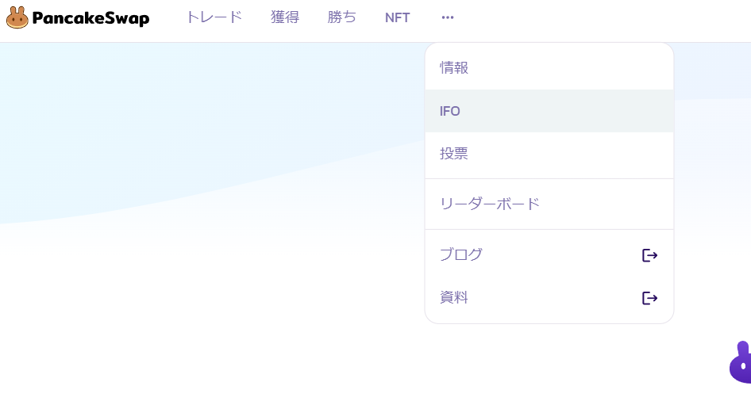The width and height of the screenshot is (751, 401).
Task: Open the three-dots more menu
Action: tap(448, 17)
